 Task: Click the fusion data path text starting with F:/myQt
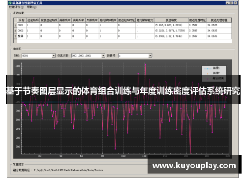click(x=68, y=170)
